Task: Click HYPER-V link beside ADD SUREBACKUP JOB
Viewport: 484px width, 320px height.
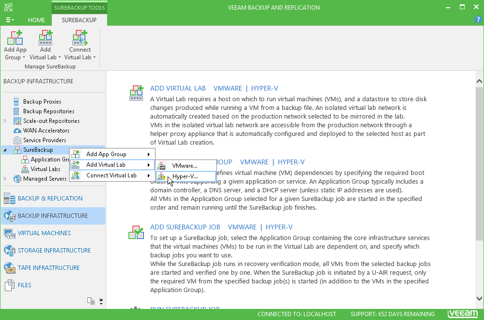Action: pyautogui.click(x=279, y=227)
